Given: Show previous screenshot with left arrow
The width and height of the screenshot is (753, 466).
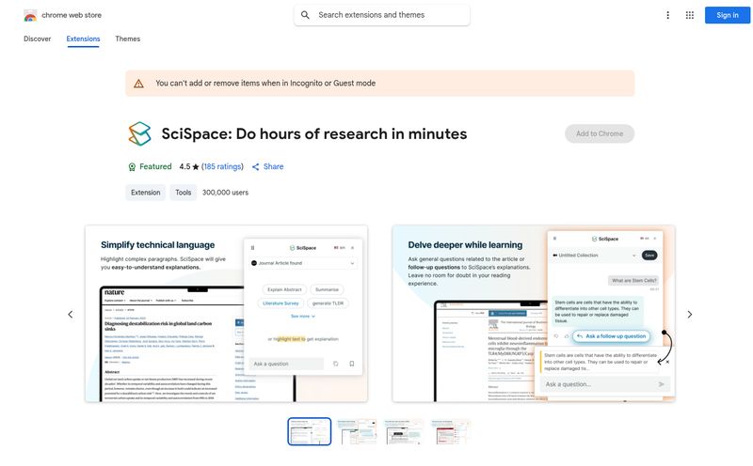Looking at the screenshot, I should tap(70, 315).
